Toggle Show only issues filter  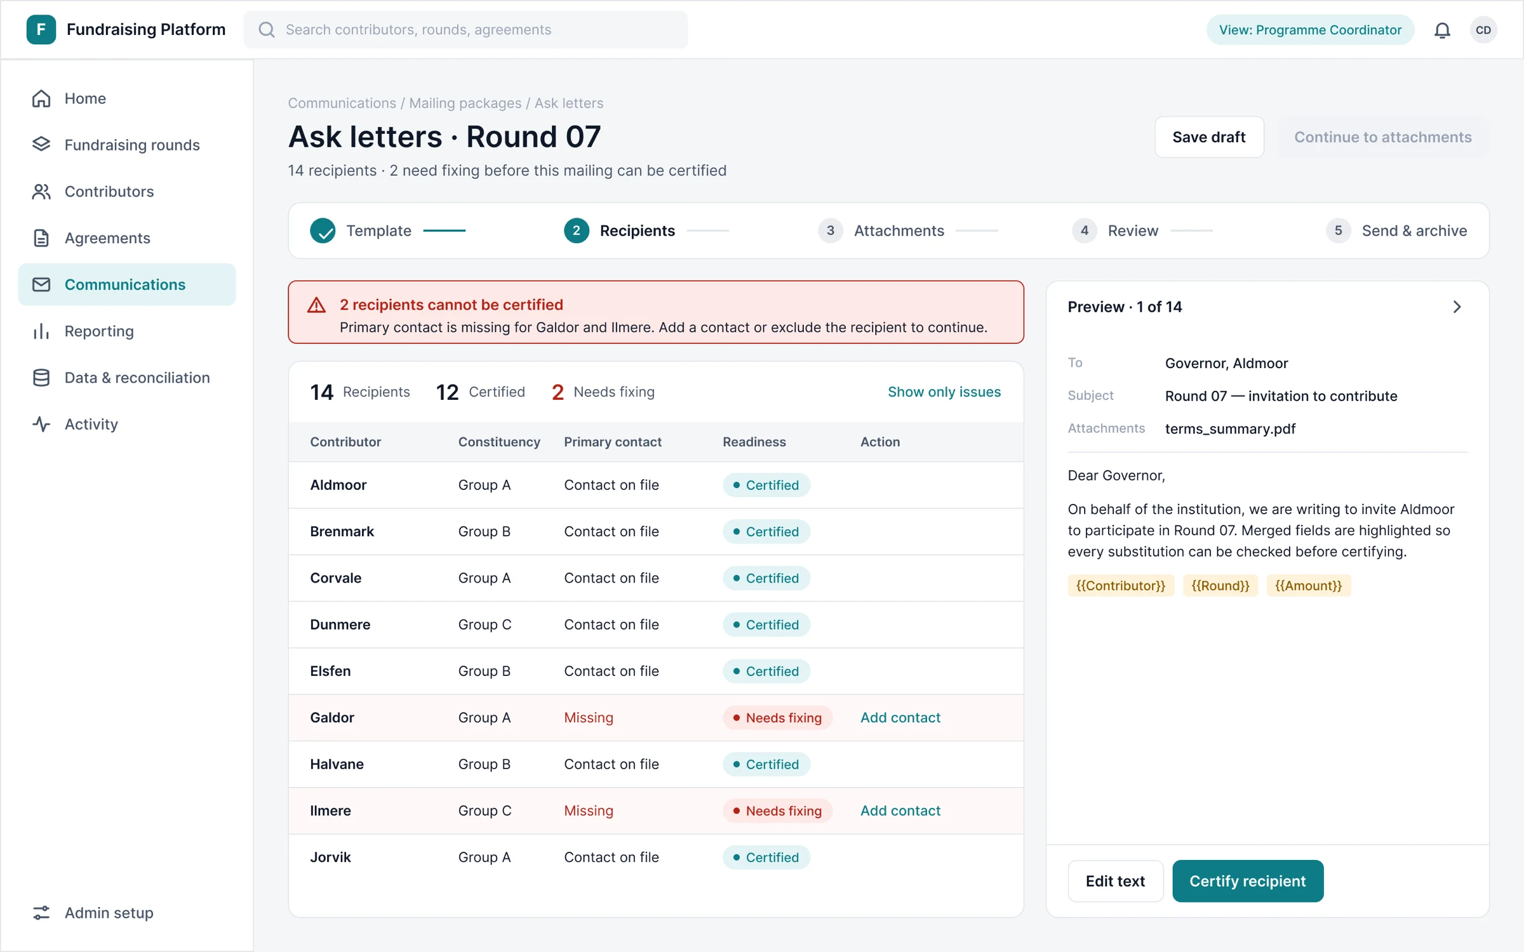pos(944,392)
